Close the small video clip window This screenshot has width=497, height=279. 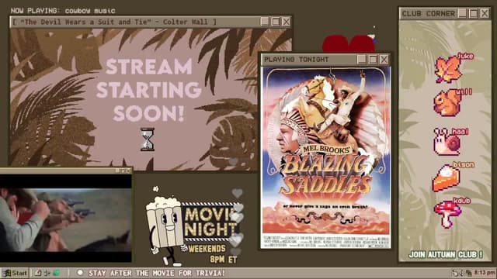point(129,170)
